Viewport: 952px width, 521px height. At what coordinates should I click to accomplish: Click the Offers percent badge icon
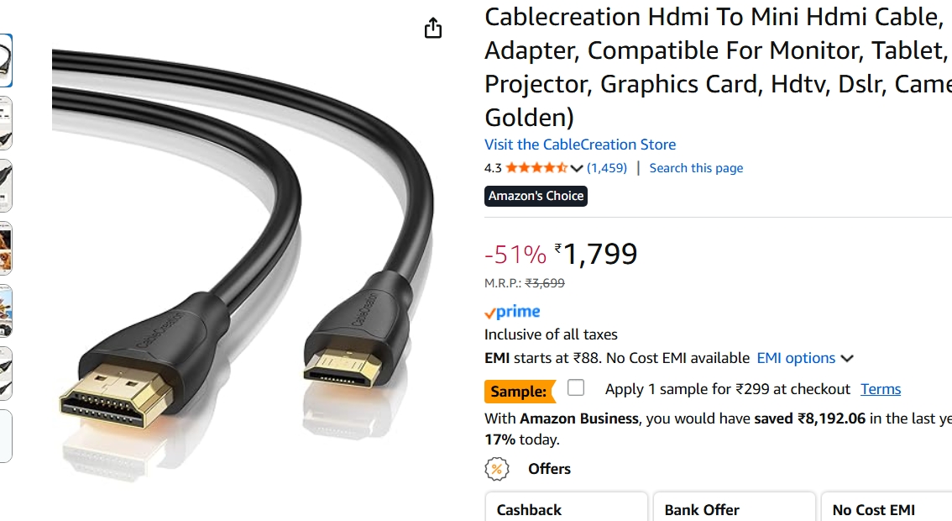click(x=496, y=469)
